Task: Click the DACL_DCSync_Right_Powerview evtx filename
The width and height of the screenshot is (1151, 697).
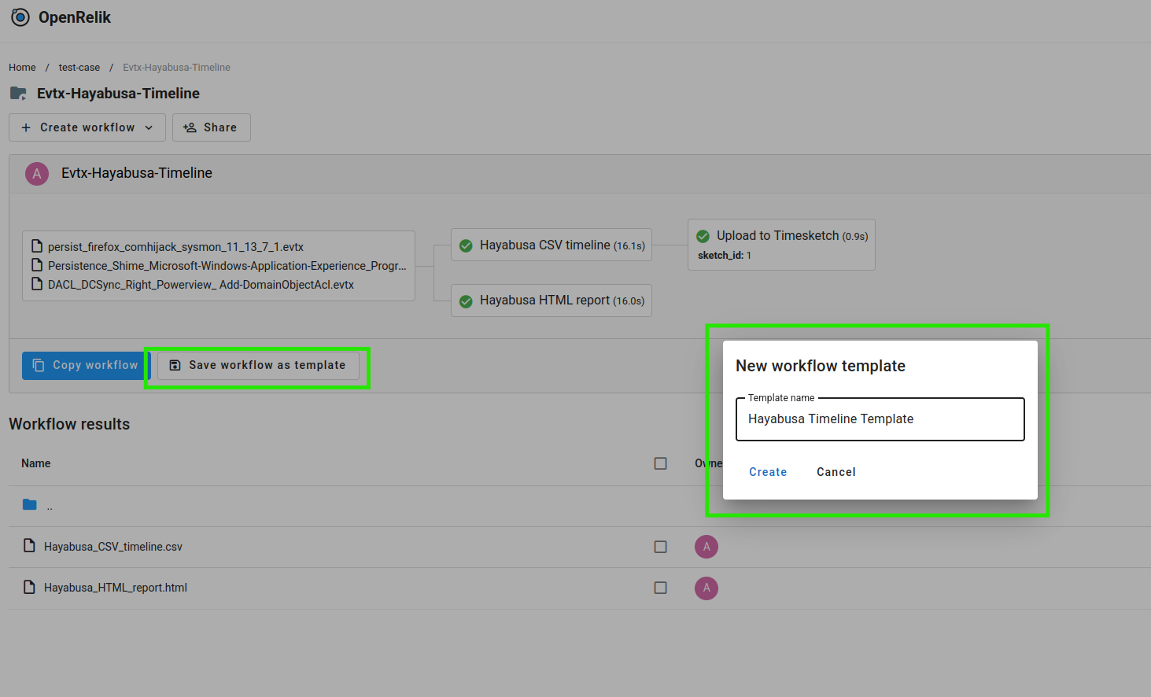Action: click(201, 285)
